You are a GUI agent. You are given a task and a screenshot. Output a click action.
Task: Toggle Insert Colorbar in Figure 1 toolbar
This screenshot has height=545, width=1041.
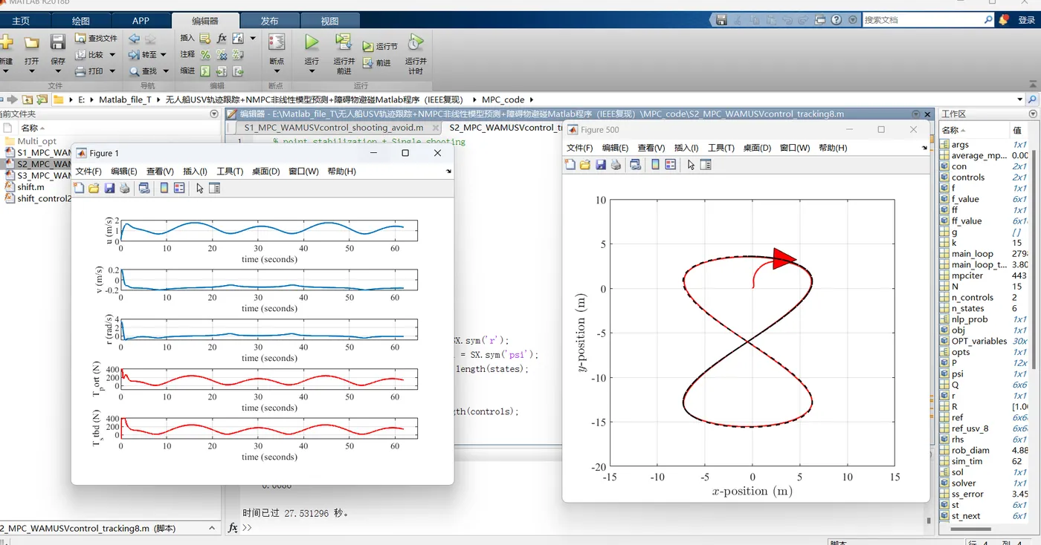[164, 189]
